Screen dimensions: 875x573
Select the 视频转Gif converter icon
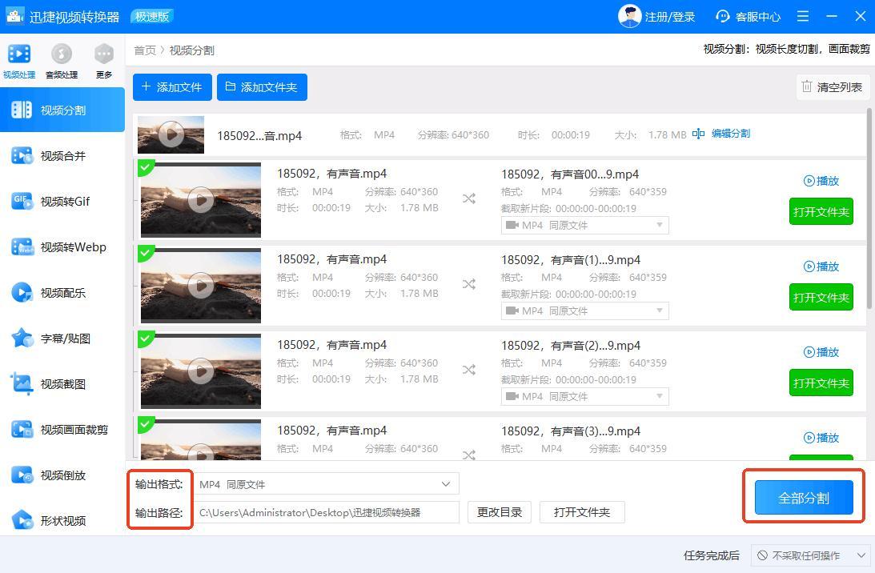22,202
